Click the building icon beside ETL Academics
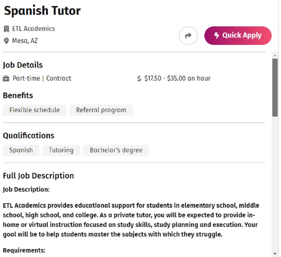This screenshot has width=281, height=257. 6,29
